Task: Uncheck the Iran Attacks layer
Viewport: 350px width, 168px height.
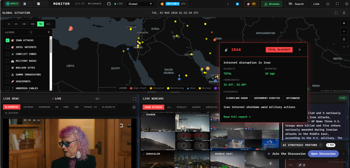Action: coord(8,40)
